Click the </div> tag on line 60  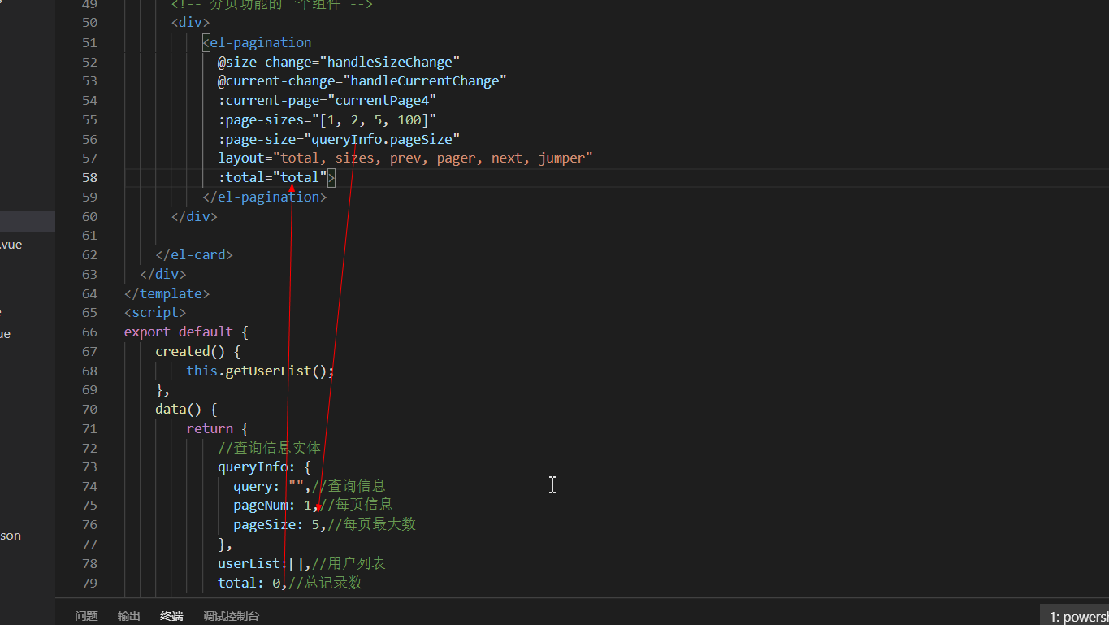point(195,216)
